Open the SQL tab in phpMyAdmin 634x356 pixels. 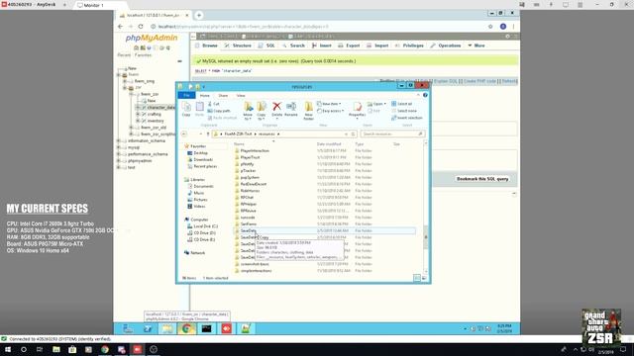(266, 45)
